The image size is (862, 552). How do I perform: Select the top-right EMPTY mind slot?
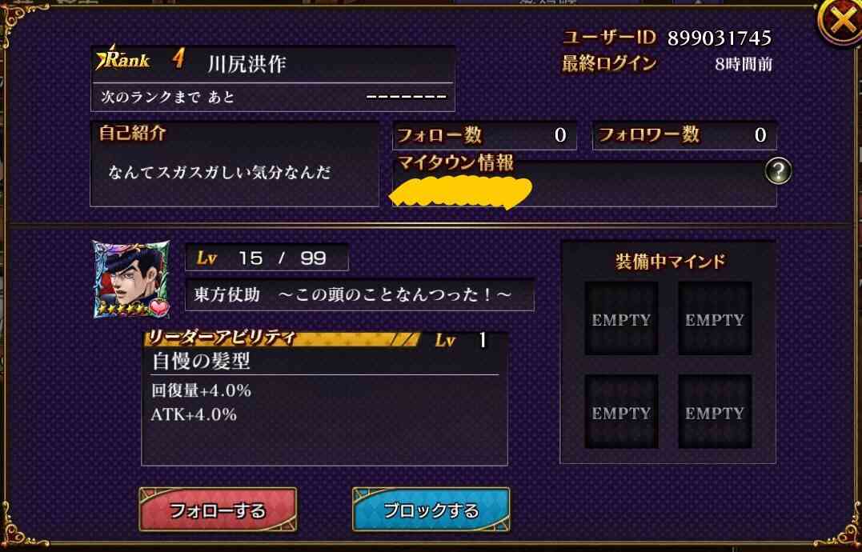click(x=715, y=318)
